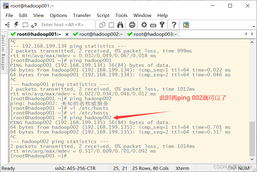Screen dimensions: 257x172
Task: Open the toolbar overflow dropdown arrow
Action: [x=254, y=27]
